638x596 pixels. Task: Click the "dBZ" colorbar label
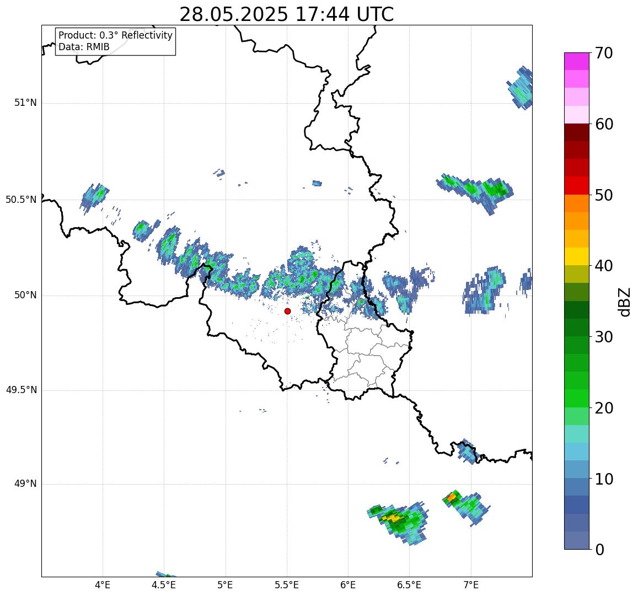624,302
